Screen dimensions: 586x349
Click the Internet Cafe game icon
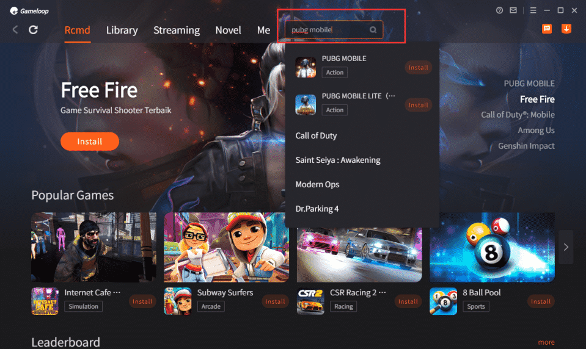click(45, 301)
